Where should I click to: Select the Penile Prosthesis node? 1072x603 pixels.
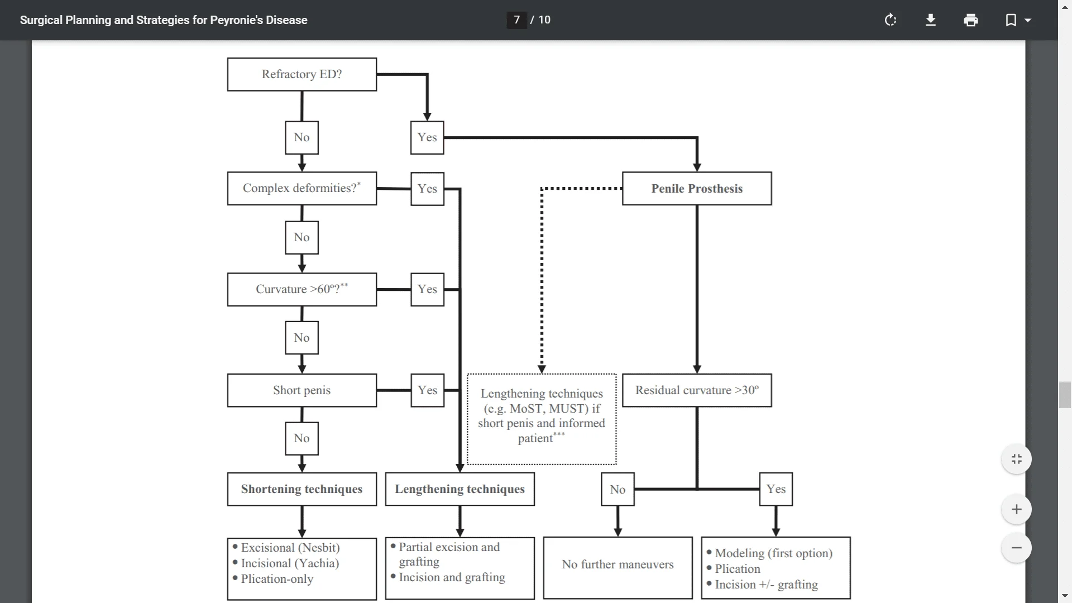pos(696,189)
